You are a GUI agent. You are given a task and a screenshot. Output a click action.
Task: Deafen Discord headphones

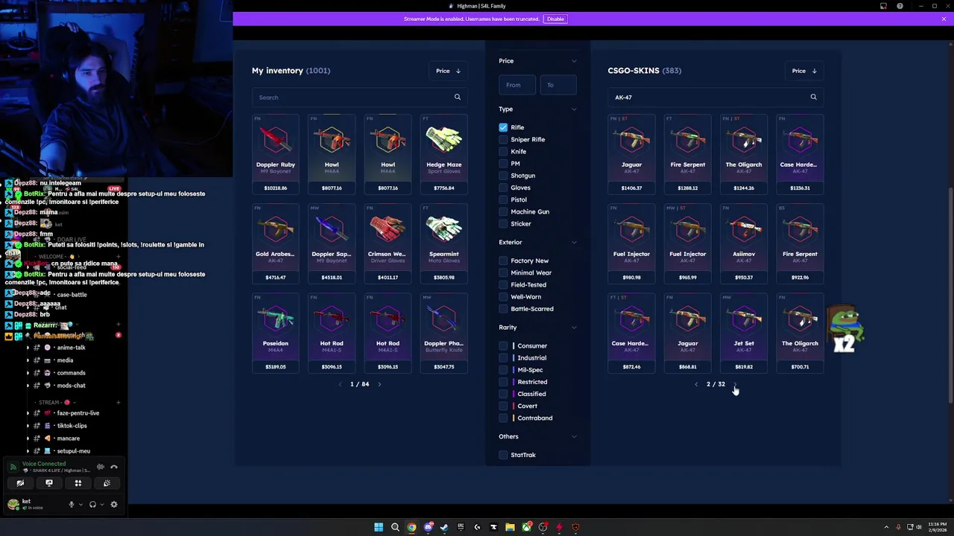(x=92, y=504)
